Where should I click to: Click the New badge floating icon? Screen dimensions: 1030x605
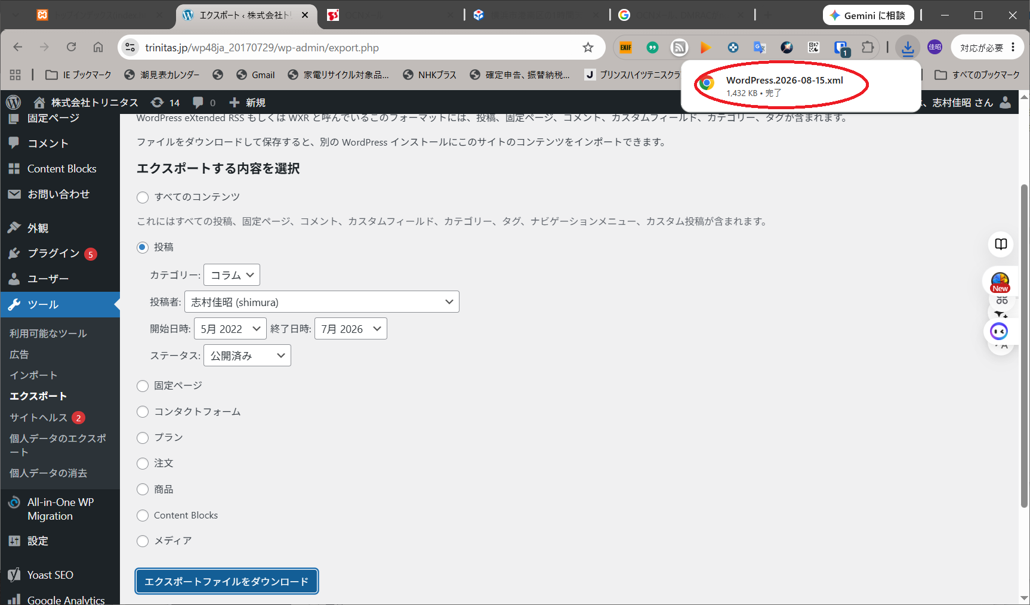click(1000, 282)
